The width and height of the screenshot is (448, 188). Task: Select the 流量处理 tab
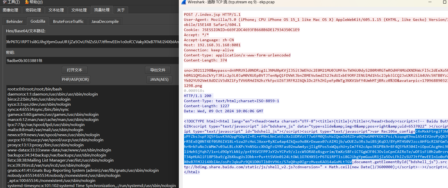click(102, 10)
